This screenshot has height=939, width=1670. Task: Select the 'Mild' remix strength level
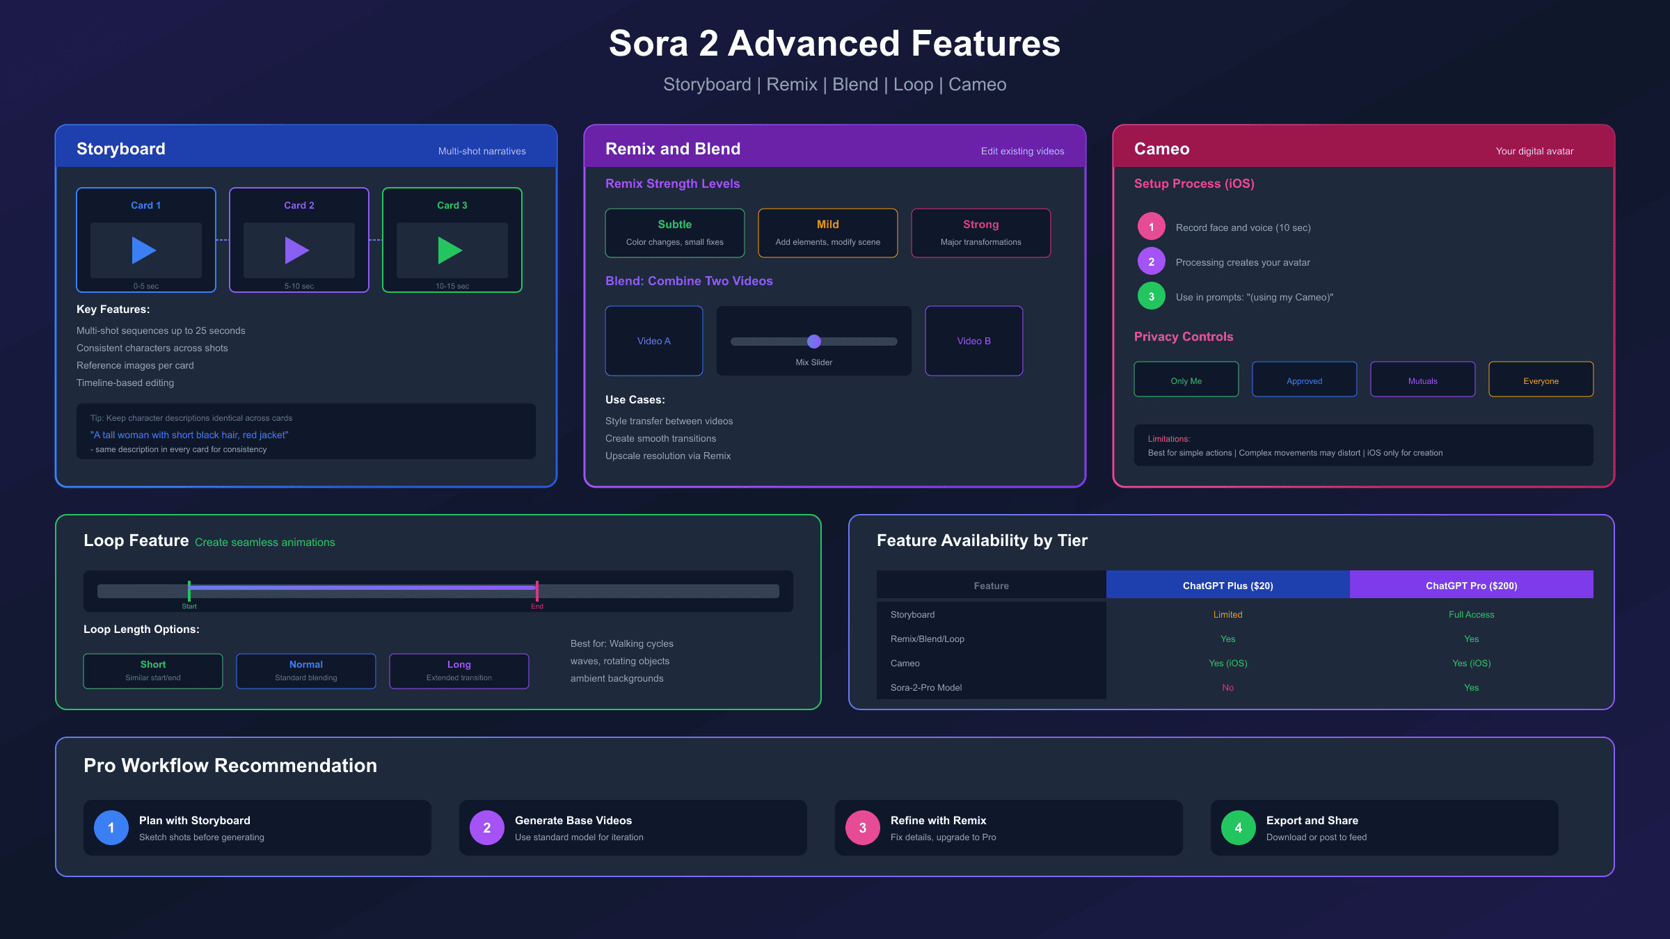(827, 232)
